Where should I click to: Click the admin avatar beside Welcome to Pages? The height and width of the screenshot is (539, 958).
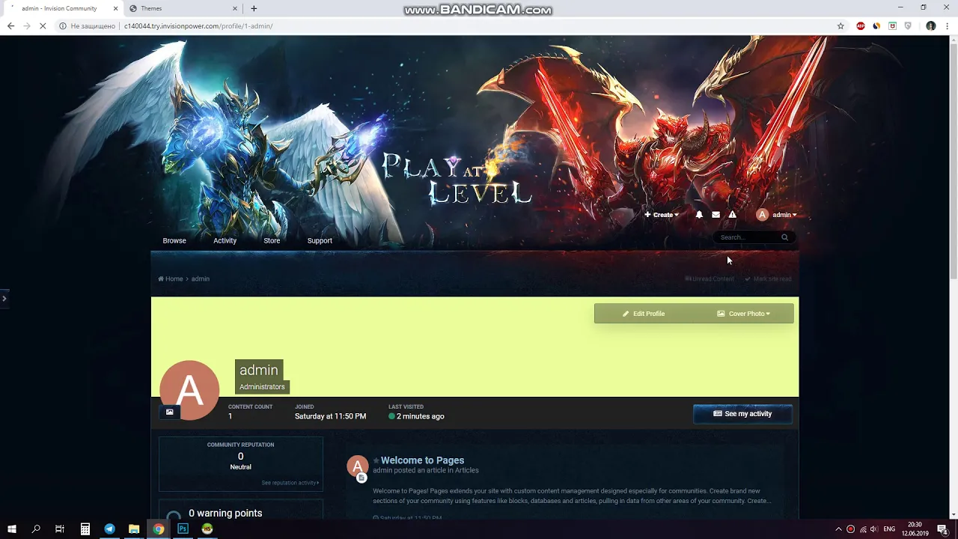[x=358, y=466]
